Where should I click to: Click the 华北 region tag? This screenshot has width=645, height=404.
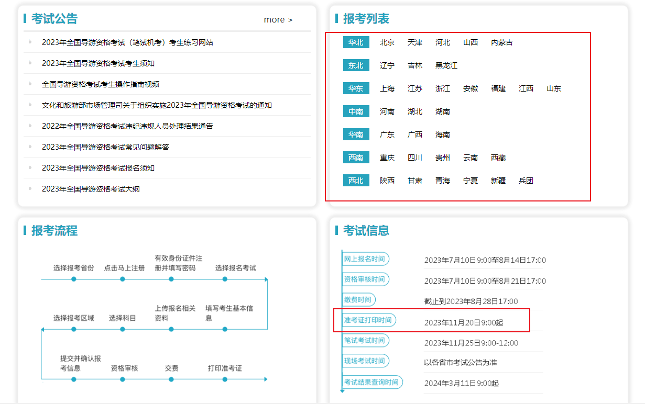point(356,42)
